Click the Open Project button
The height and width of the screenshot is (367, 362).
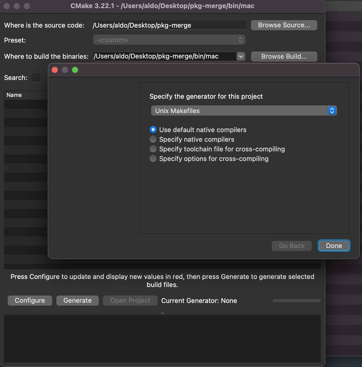(130, 300)
